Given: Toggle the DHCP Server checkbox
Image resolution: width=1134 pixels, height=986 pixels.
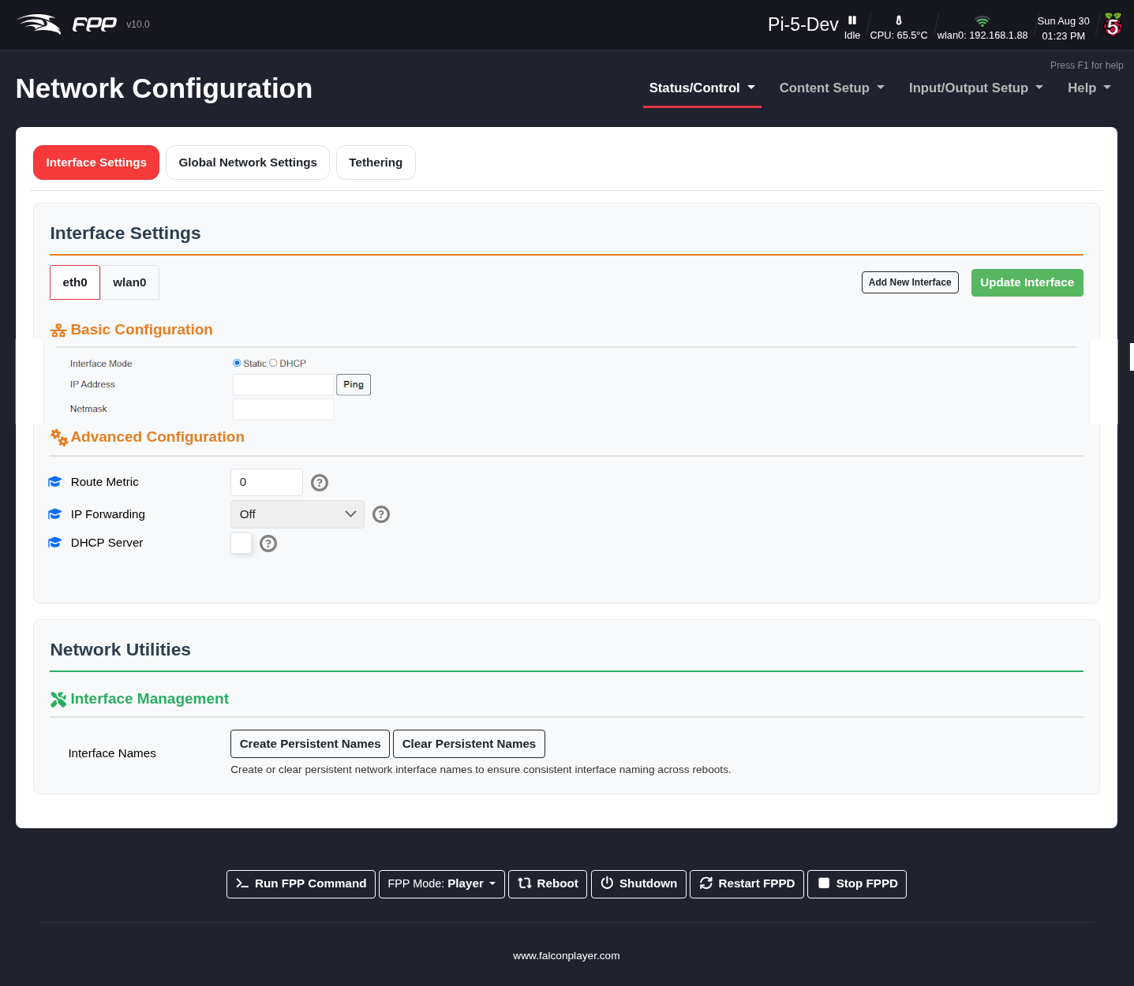Looking at the screenshot, I should pyautogui.click(x=241, y=543).
